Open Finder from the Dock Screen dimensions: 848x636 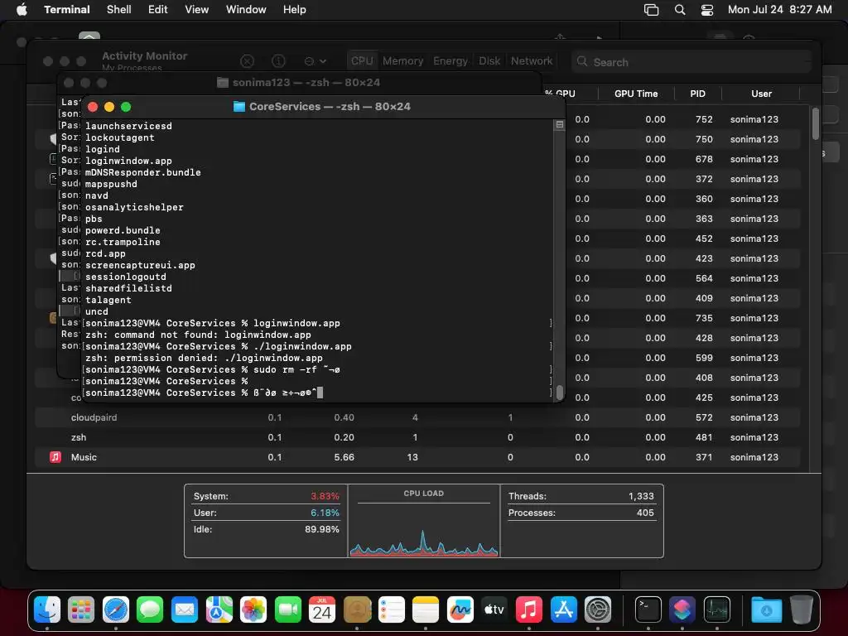[47, 609]
